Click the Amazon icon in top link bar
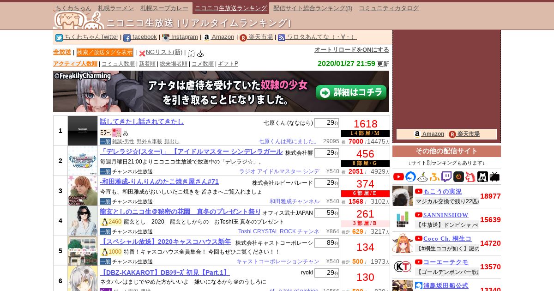Image resolution: width=554 pixels, height=291 pixels. pyautogui.click(x=206, y=38)
